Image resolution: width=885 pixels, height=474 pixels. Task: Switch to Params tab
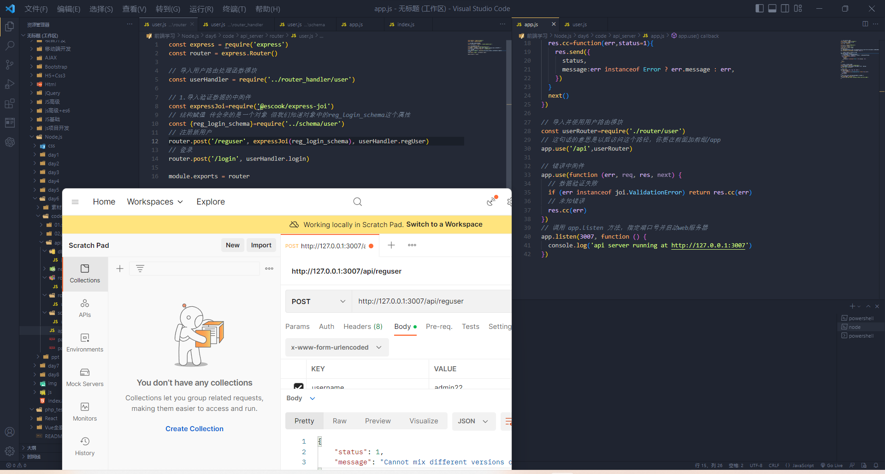pyautogui.click(x=297, y=327)
